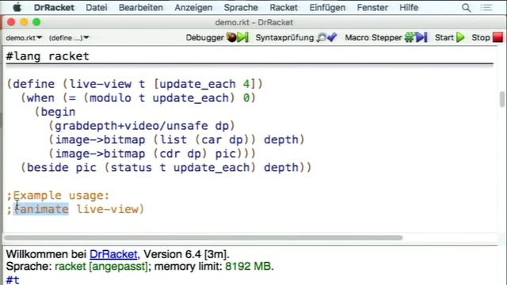Image resolution: width=507 pixels, height=285 pixels.
Task: Open the Bearbeiten menu
Action: (x=141, y=7)
